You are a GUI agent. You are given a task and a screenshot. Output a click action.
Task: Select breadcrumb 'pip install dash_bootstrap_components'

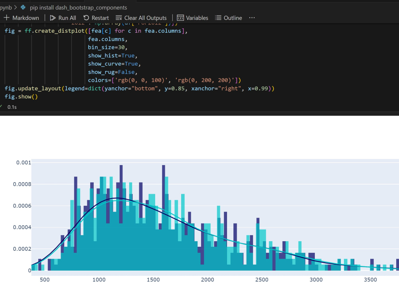coord(78,8)
